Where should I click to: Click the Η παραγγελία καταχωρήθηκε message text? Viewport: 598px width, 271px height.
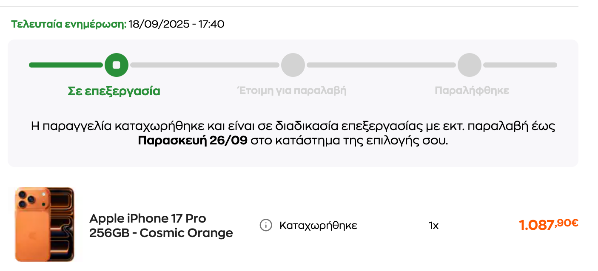pyautogui.click(x=293, y=126)
